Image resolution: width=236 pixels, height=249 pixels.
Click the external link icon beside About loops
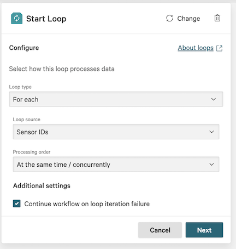[x=219, y=48]
